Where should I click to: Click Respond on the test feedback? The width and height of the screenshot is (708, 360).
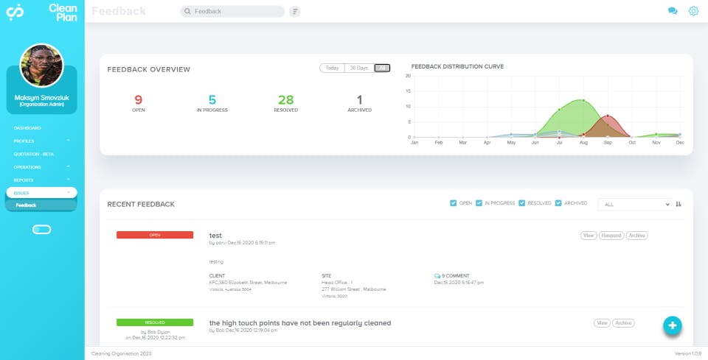[x=611, y=236]
